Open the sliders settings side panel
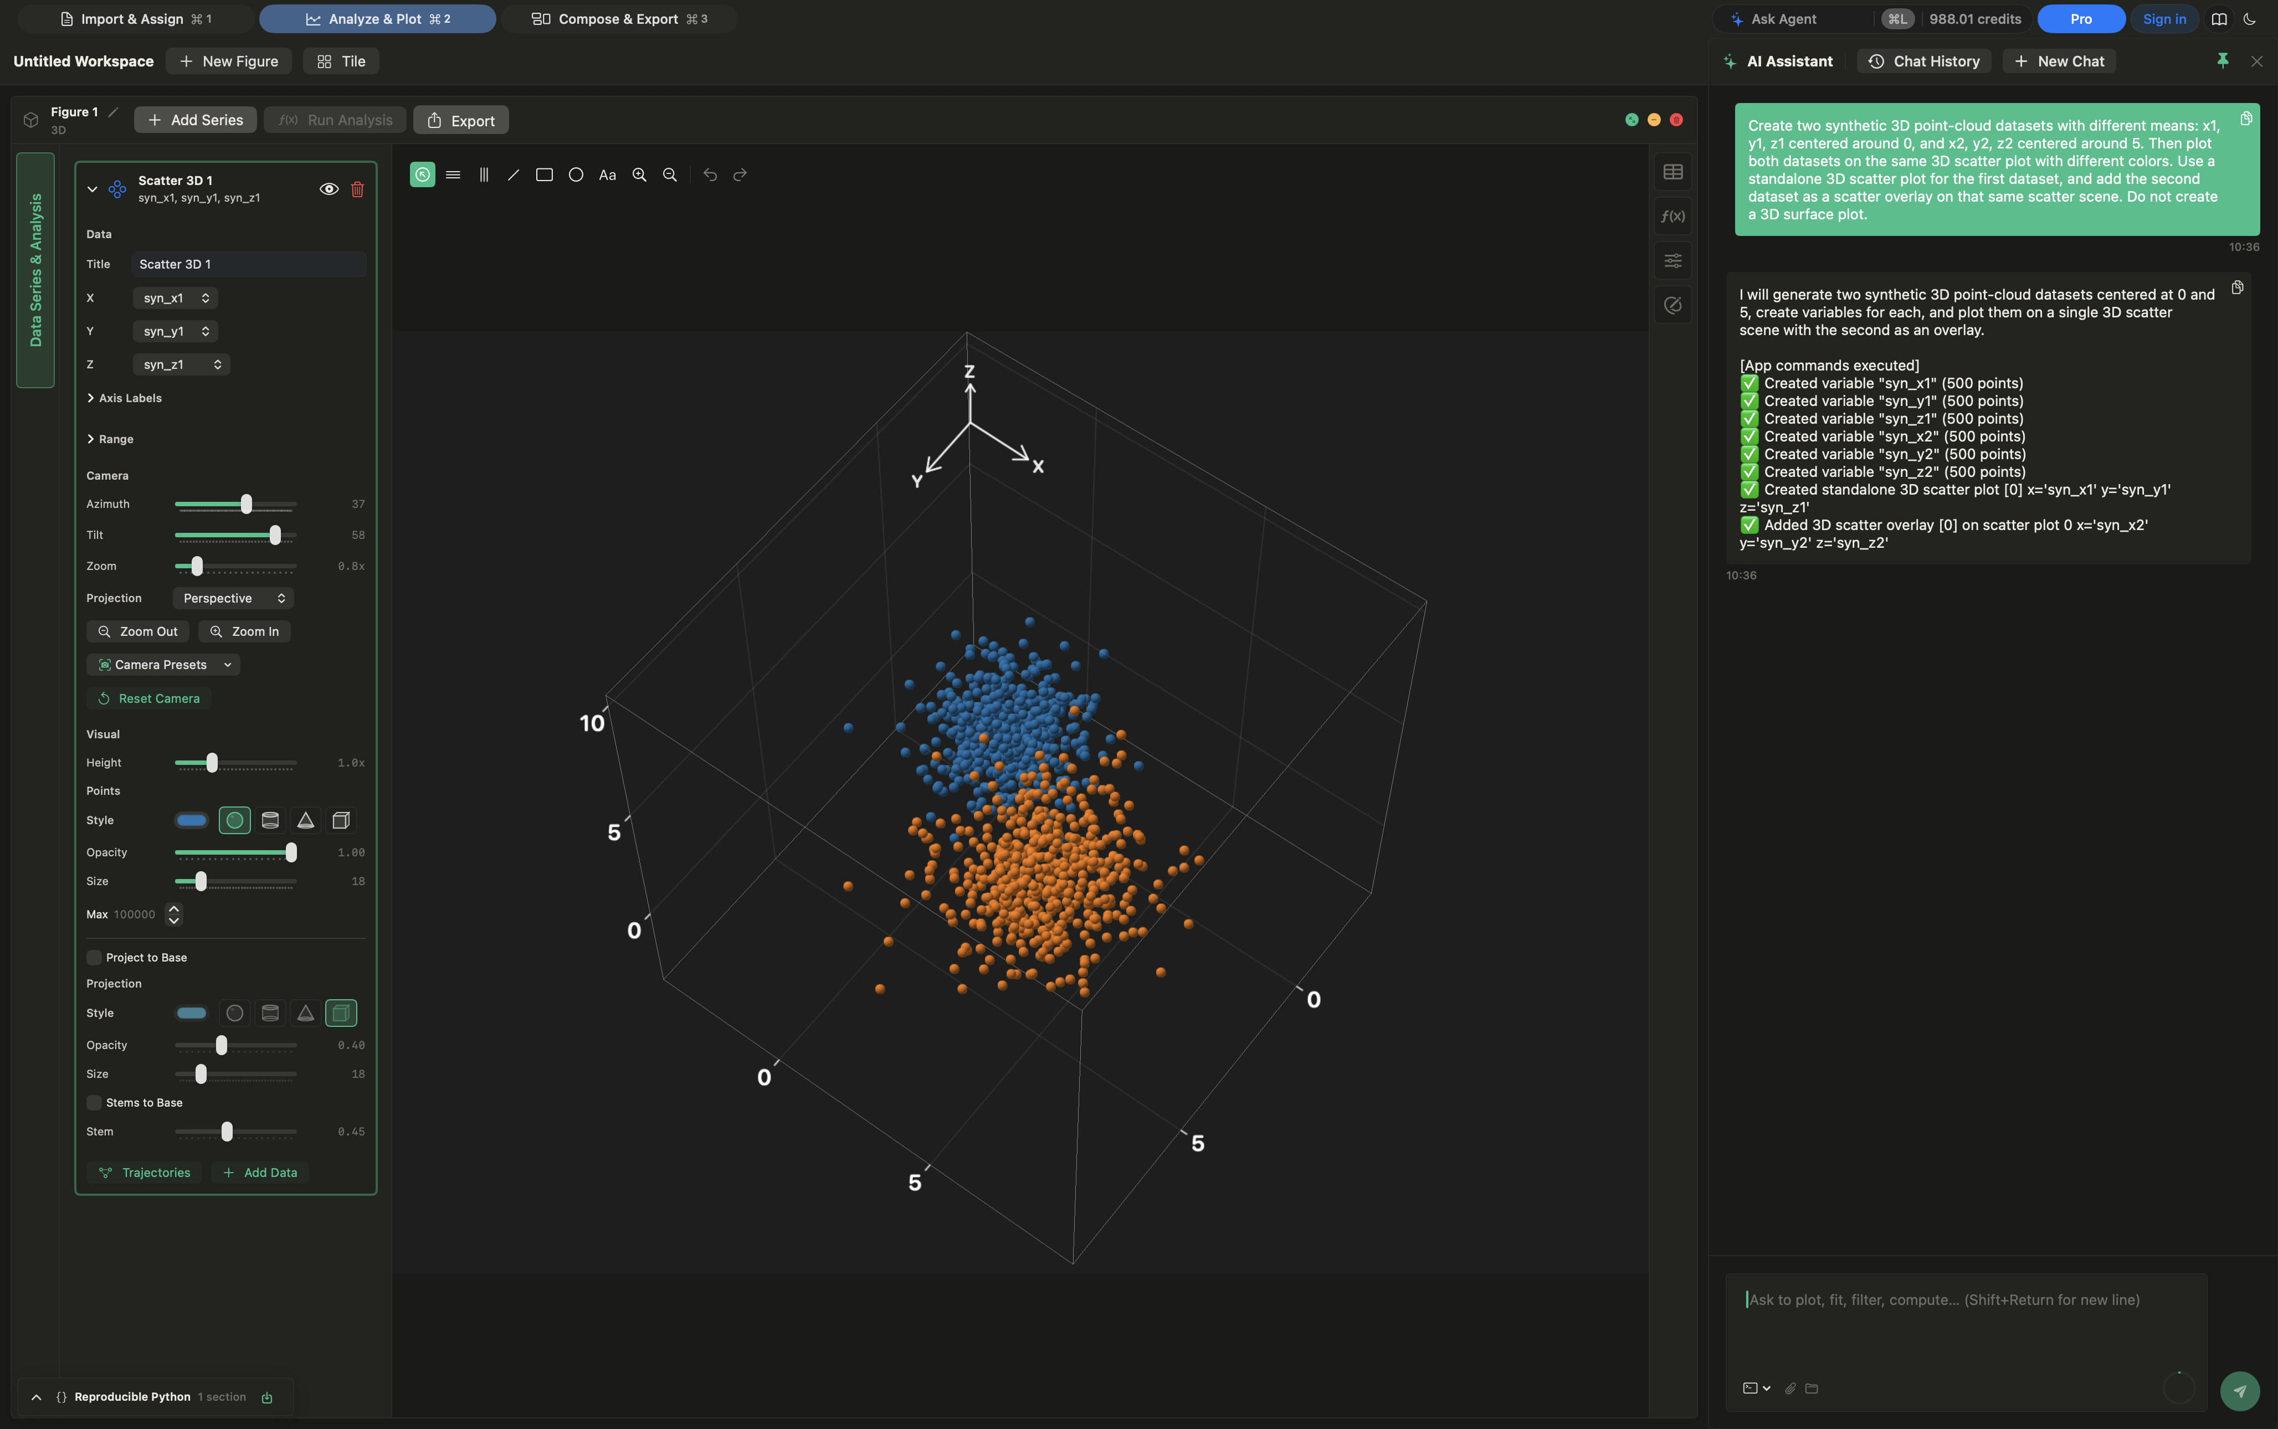This screenshot has height=1429, width=2278. click(x=1673, y=261)
